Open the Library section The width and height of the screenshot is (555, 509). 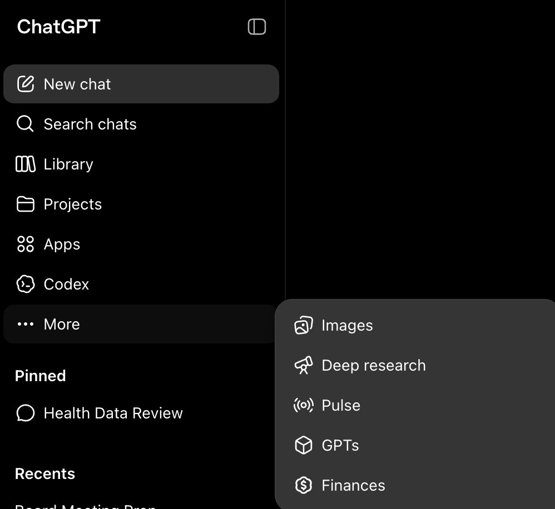pyautogui.click(x=141, y=164)
